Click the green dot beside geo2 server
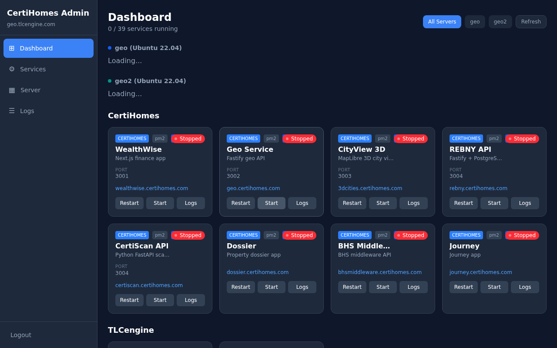Viewport: 557px width, 348px height. click(109, 81)
